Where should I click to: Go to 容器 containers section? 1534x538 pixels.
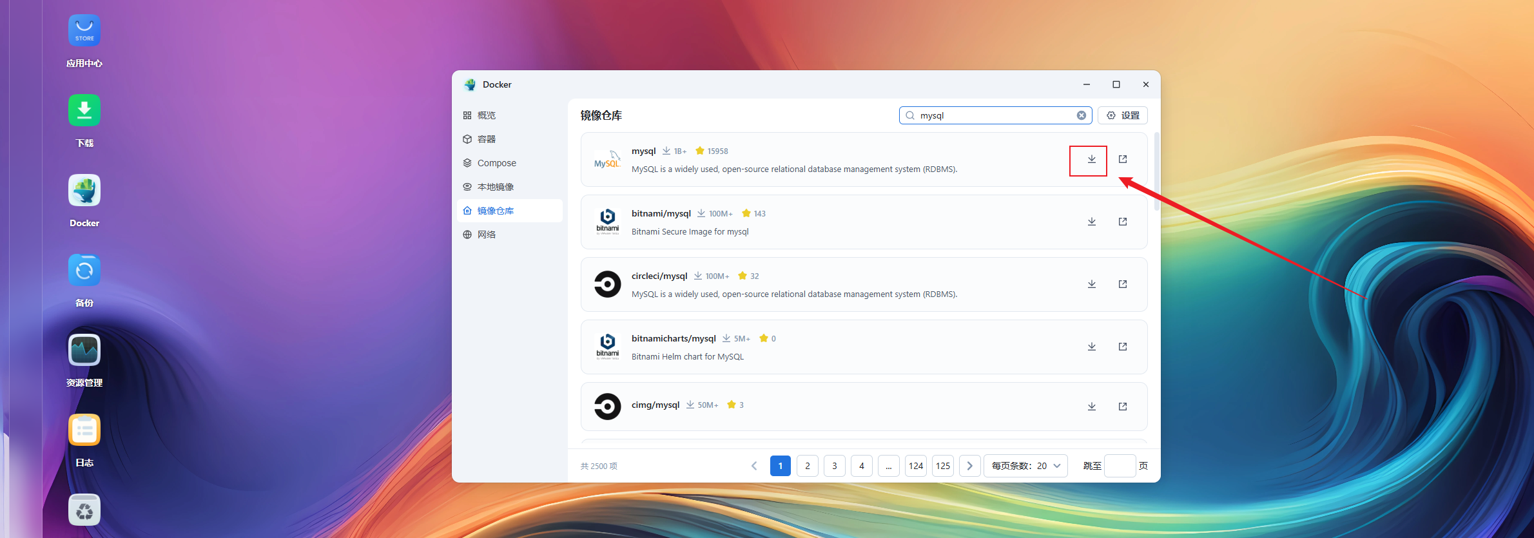tap(510, 139)
